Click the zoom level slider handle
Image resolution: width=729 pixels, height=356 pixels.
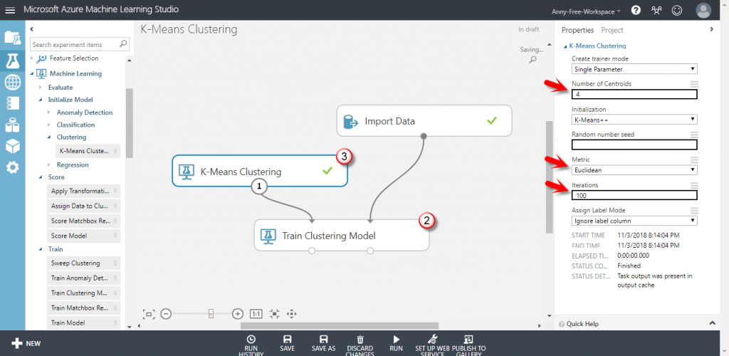coord(211,314)
